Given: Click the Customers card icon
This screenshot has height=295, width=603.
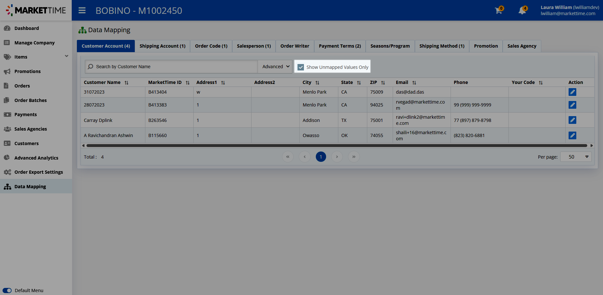Looking at the screenshot, I should click(7, 143).
